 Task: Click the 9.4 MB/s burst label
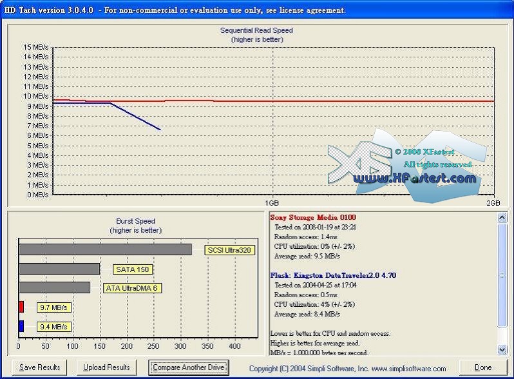(53, 327)
